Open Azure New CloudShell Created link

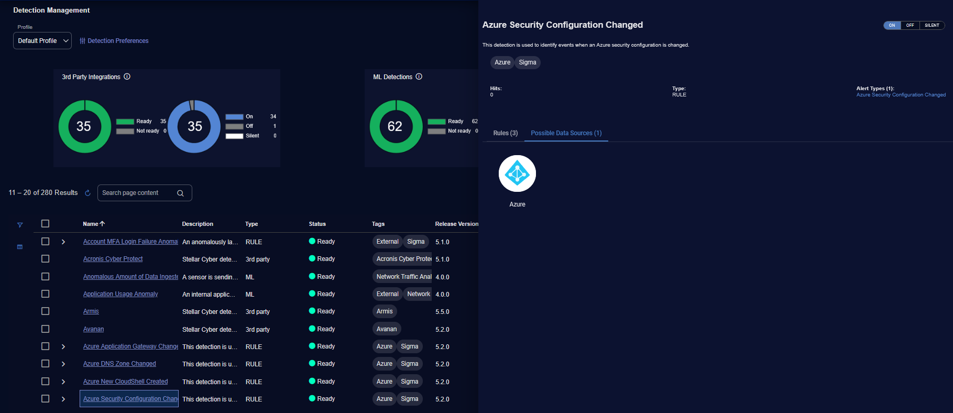pyautogui.click(x=126, y=382)
